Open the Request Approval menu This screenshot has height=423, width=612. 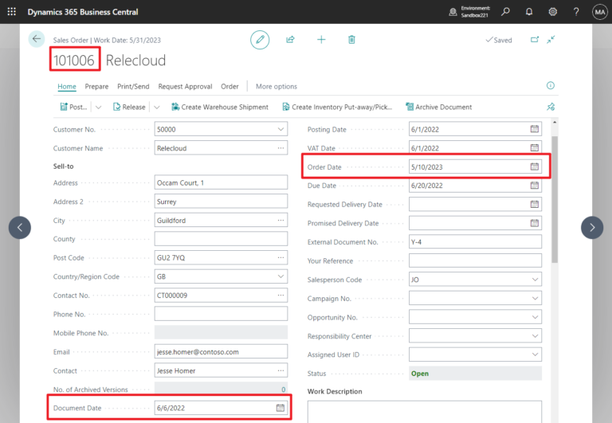point(185,86)
